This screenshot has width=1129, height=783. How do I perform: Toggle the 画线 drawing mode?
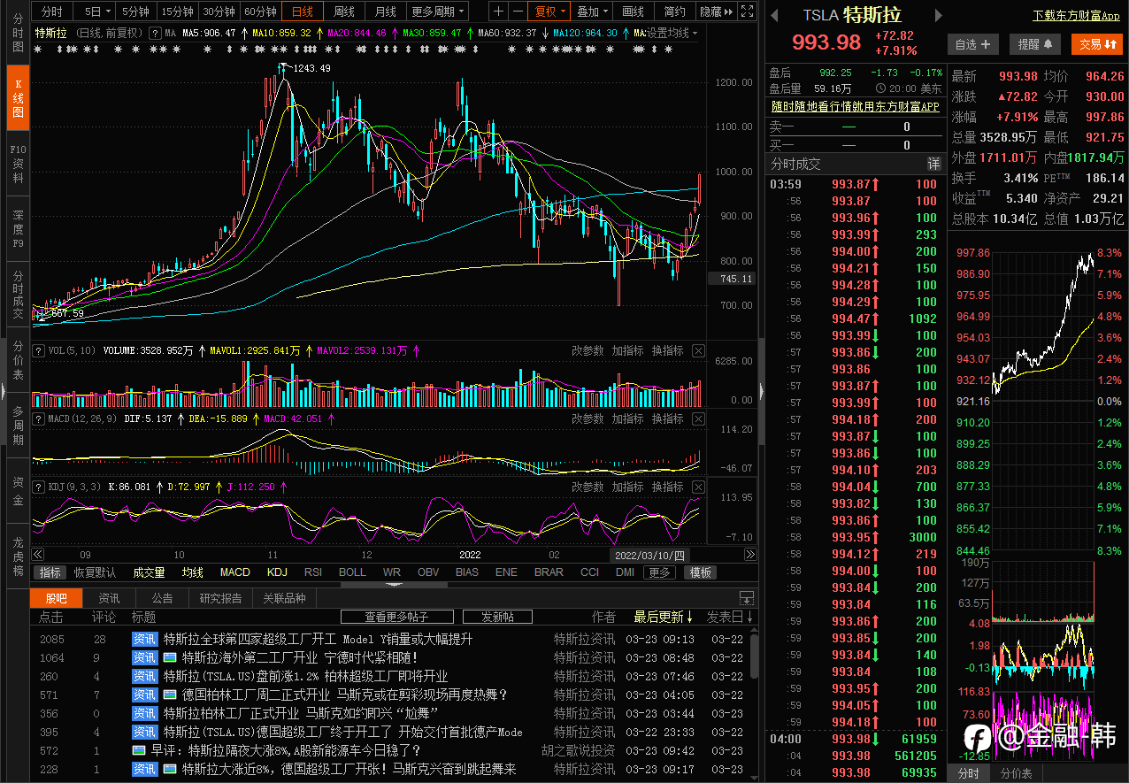coord(634,12)
